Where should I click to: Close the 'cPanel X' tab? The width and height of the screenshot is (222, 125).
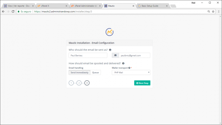tap(66, 6)
